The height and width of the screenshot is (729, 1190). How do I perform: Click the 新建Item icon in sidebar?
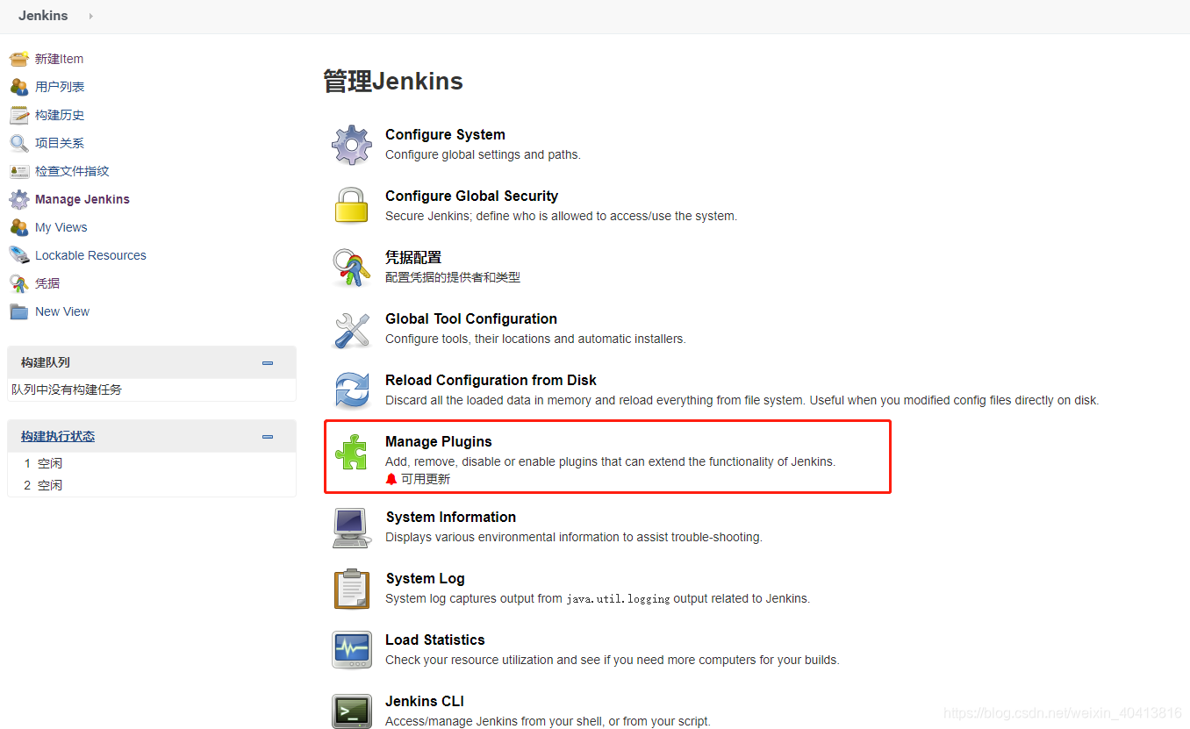[x=19, y=59]
